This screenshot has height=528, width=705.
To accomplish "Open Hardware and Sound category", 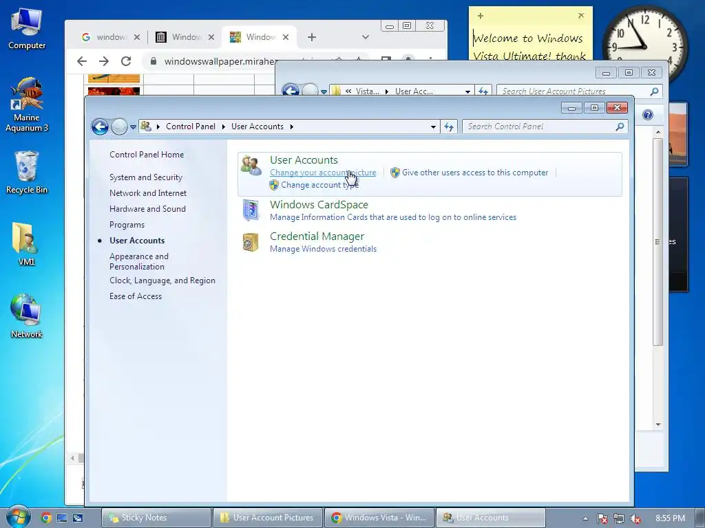I will pyautogui.click(x=147, y=209).
